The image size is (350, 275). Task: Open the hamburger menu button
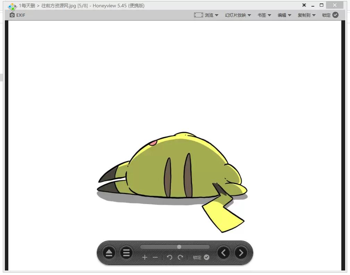pos(126,253)
